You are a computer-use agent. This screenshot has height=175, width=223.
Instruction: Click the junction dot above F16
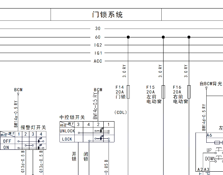click(x=189, y=37)
